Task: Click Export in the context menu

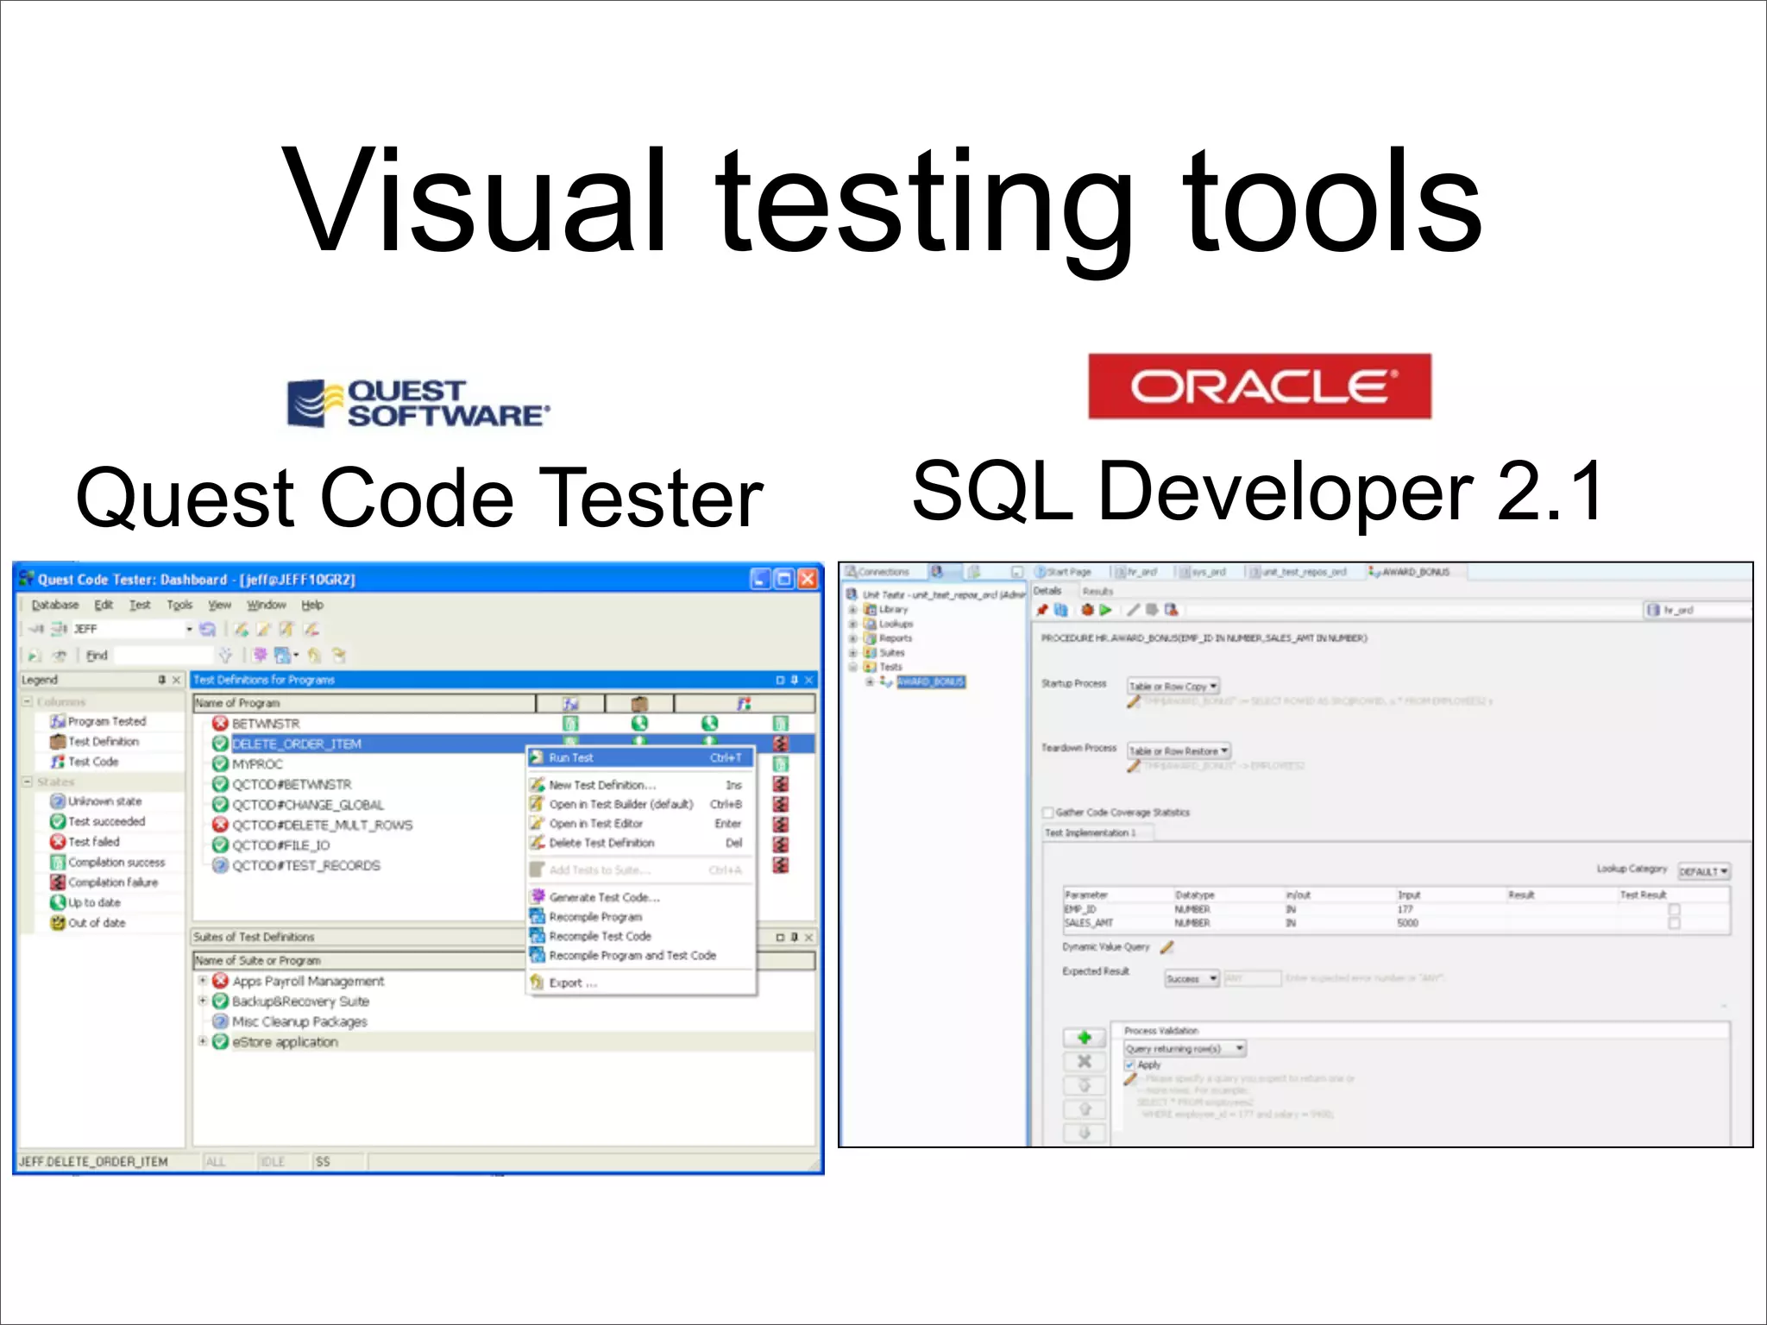Action: coord(573,983)
